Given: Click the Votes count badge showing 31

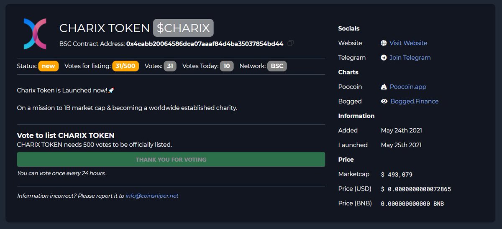Looking at the screenshot, I should 170,66.
